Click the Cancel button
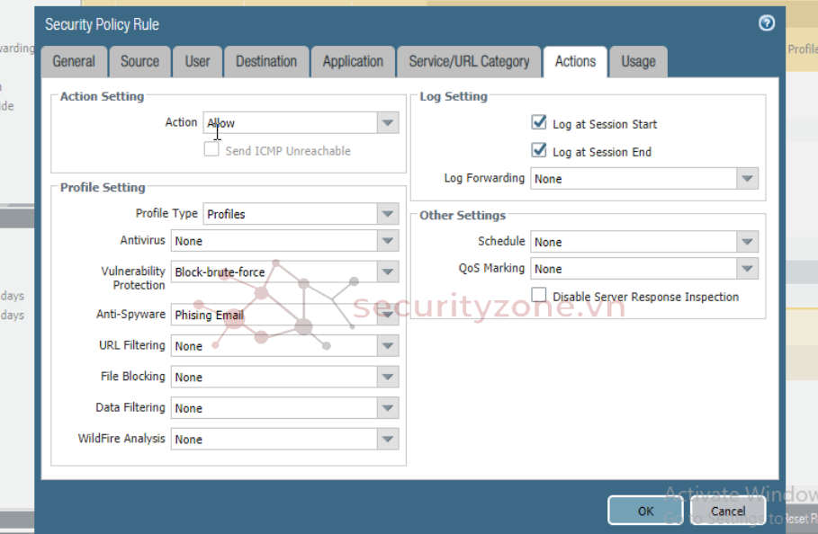The image size is (818, 534). click(728, 511)
